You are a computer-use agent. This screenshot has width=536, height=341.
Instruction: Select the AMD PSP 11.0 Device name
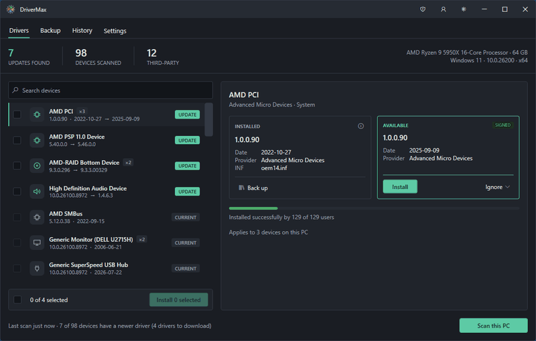pyautogui.click(x=77, y=137)
